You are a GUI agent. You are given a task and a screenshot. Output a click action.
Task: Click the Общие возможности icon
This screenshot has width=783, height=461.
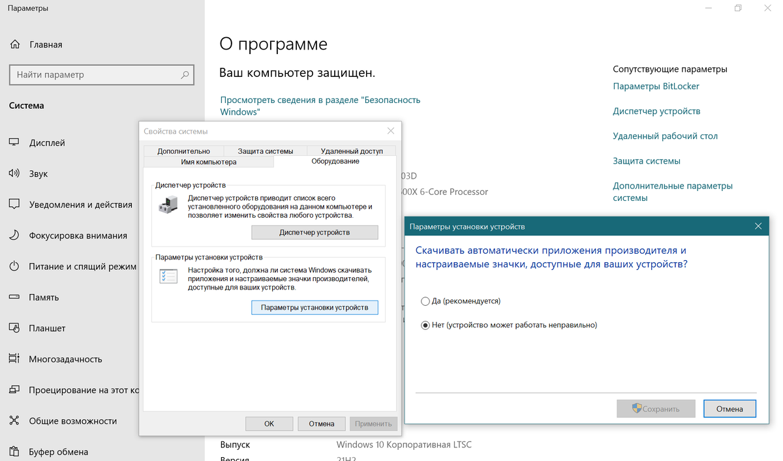pyautogui.click(x=14, y=421)
